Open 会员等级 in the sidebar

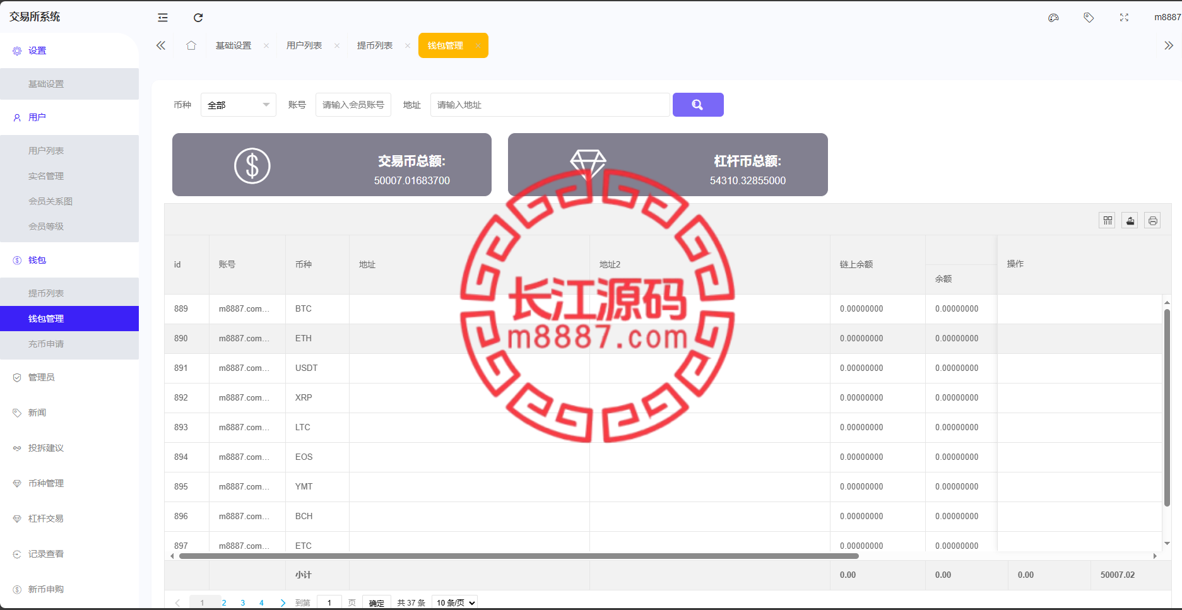[x=69, y=226]
